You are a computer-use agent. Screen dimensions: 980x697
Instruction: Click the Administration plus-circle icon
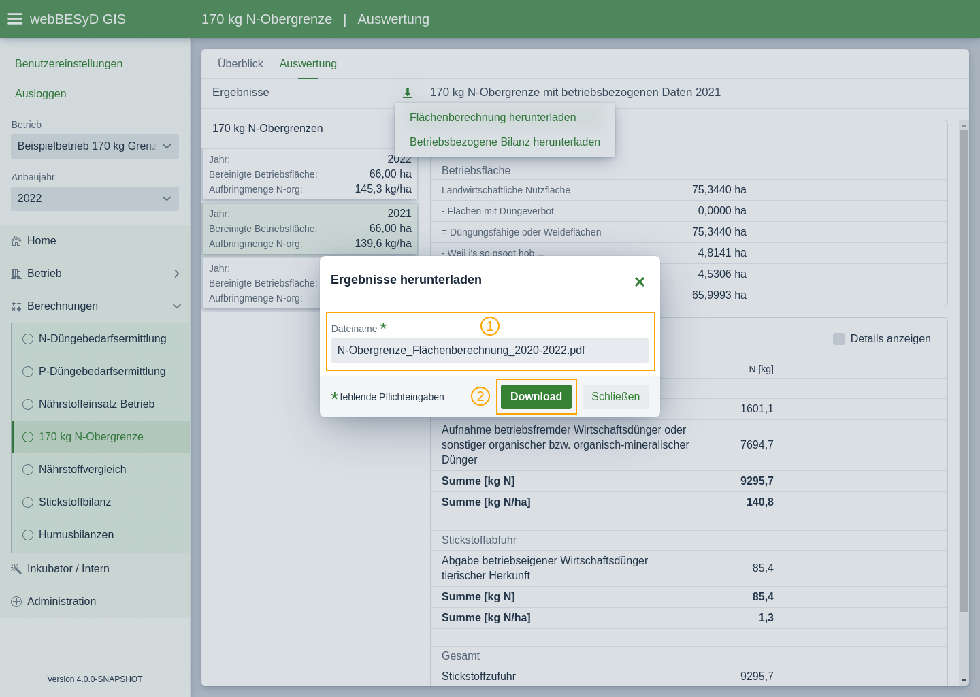click(16, 602)
